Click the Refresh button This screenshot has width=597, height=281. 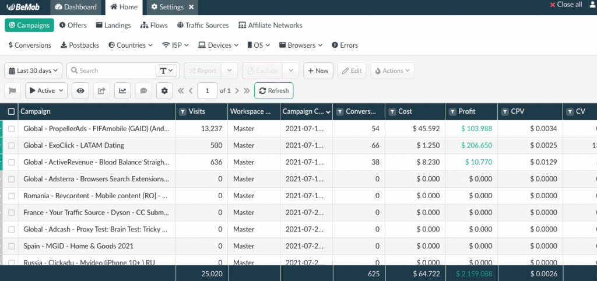pos(274,90)
